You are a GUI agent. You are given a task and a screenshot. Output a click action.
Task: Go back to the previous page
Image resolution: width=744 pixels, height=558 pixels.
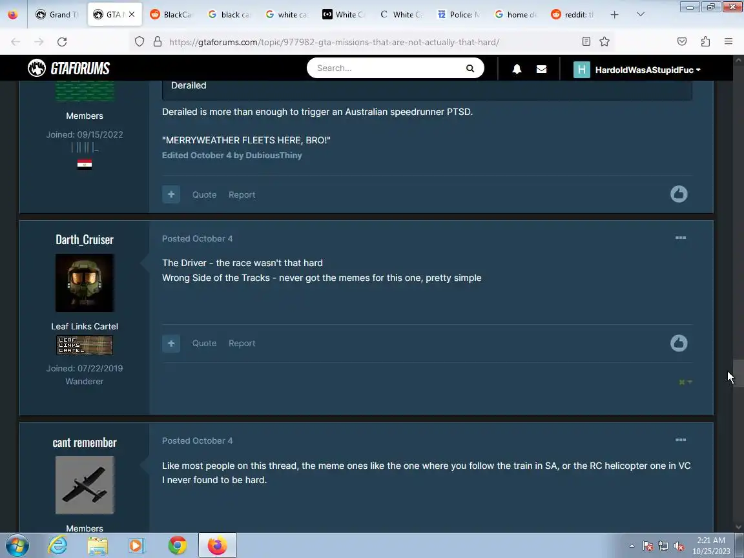coord(15,42)
